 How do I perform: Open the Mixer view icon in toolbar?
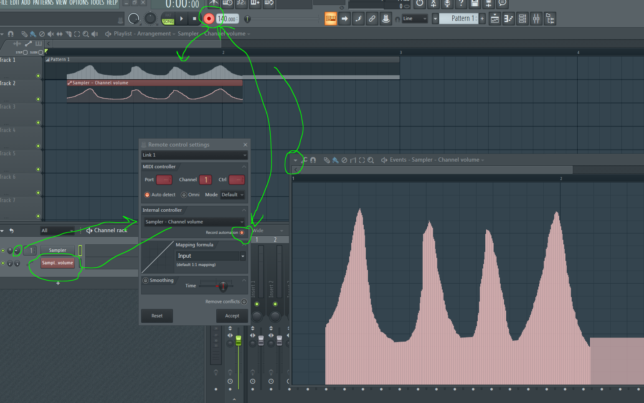pos(536,19)
